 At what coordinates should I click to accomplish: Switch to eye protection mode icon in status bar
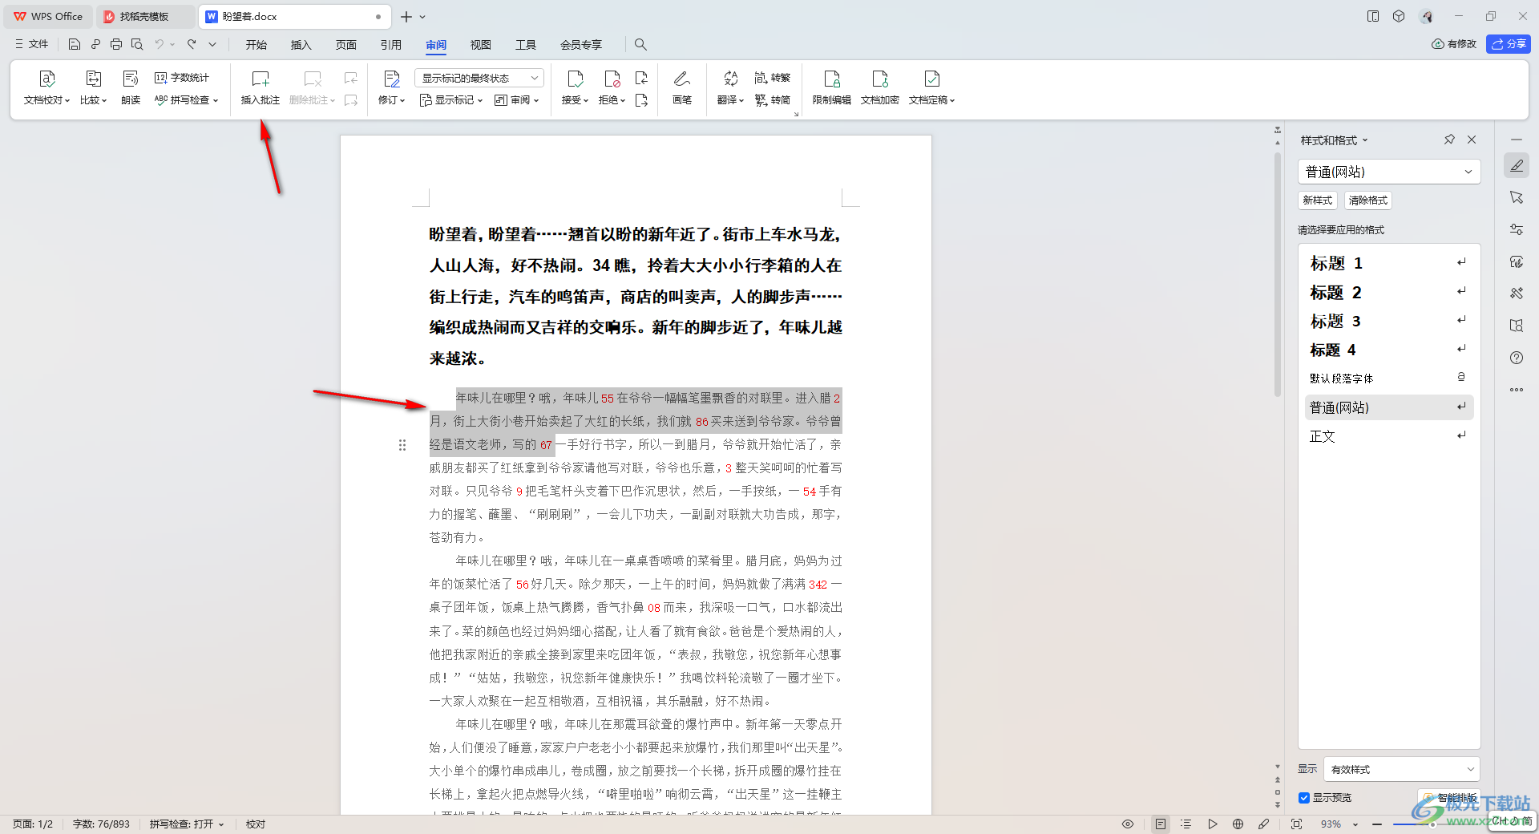point(1128,824)
